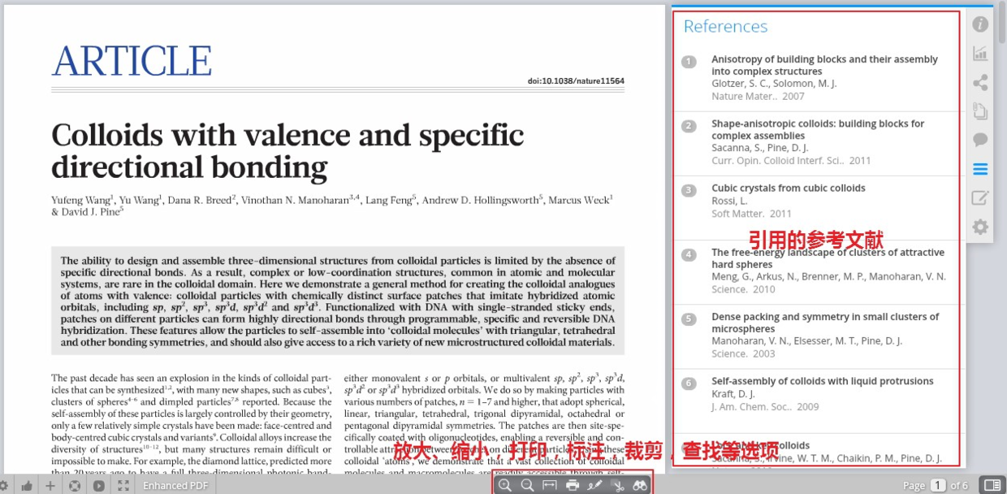The height and width of the screenshot is (494, 1007).
Task: Click the share icon in sidebar
Action: coord(980,82)
